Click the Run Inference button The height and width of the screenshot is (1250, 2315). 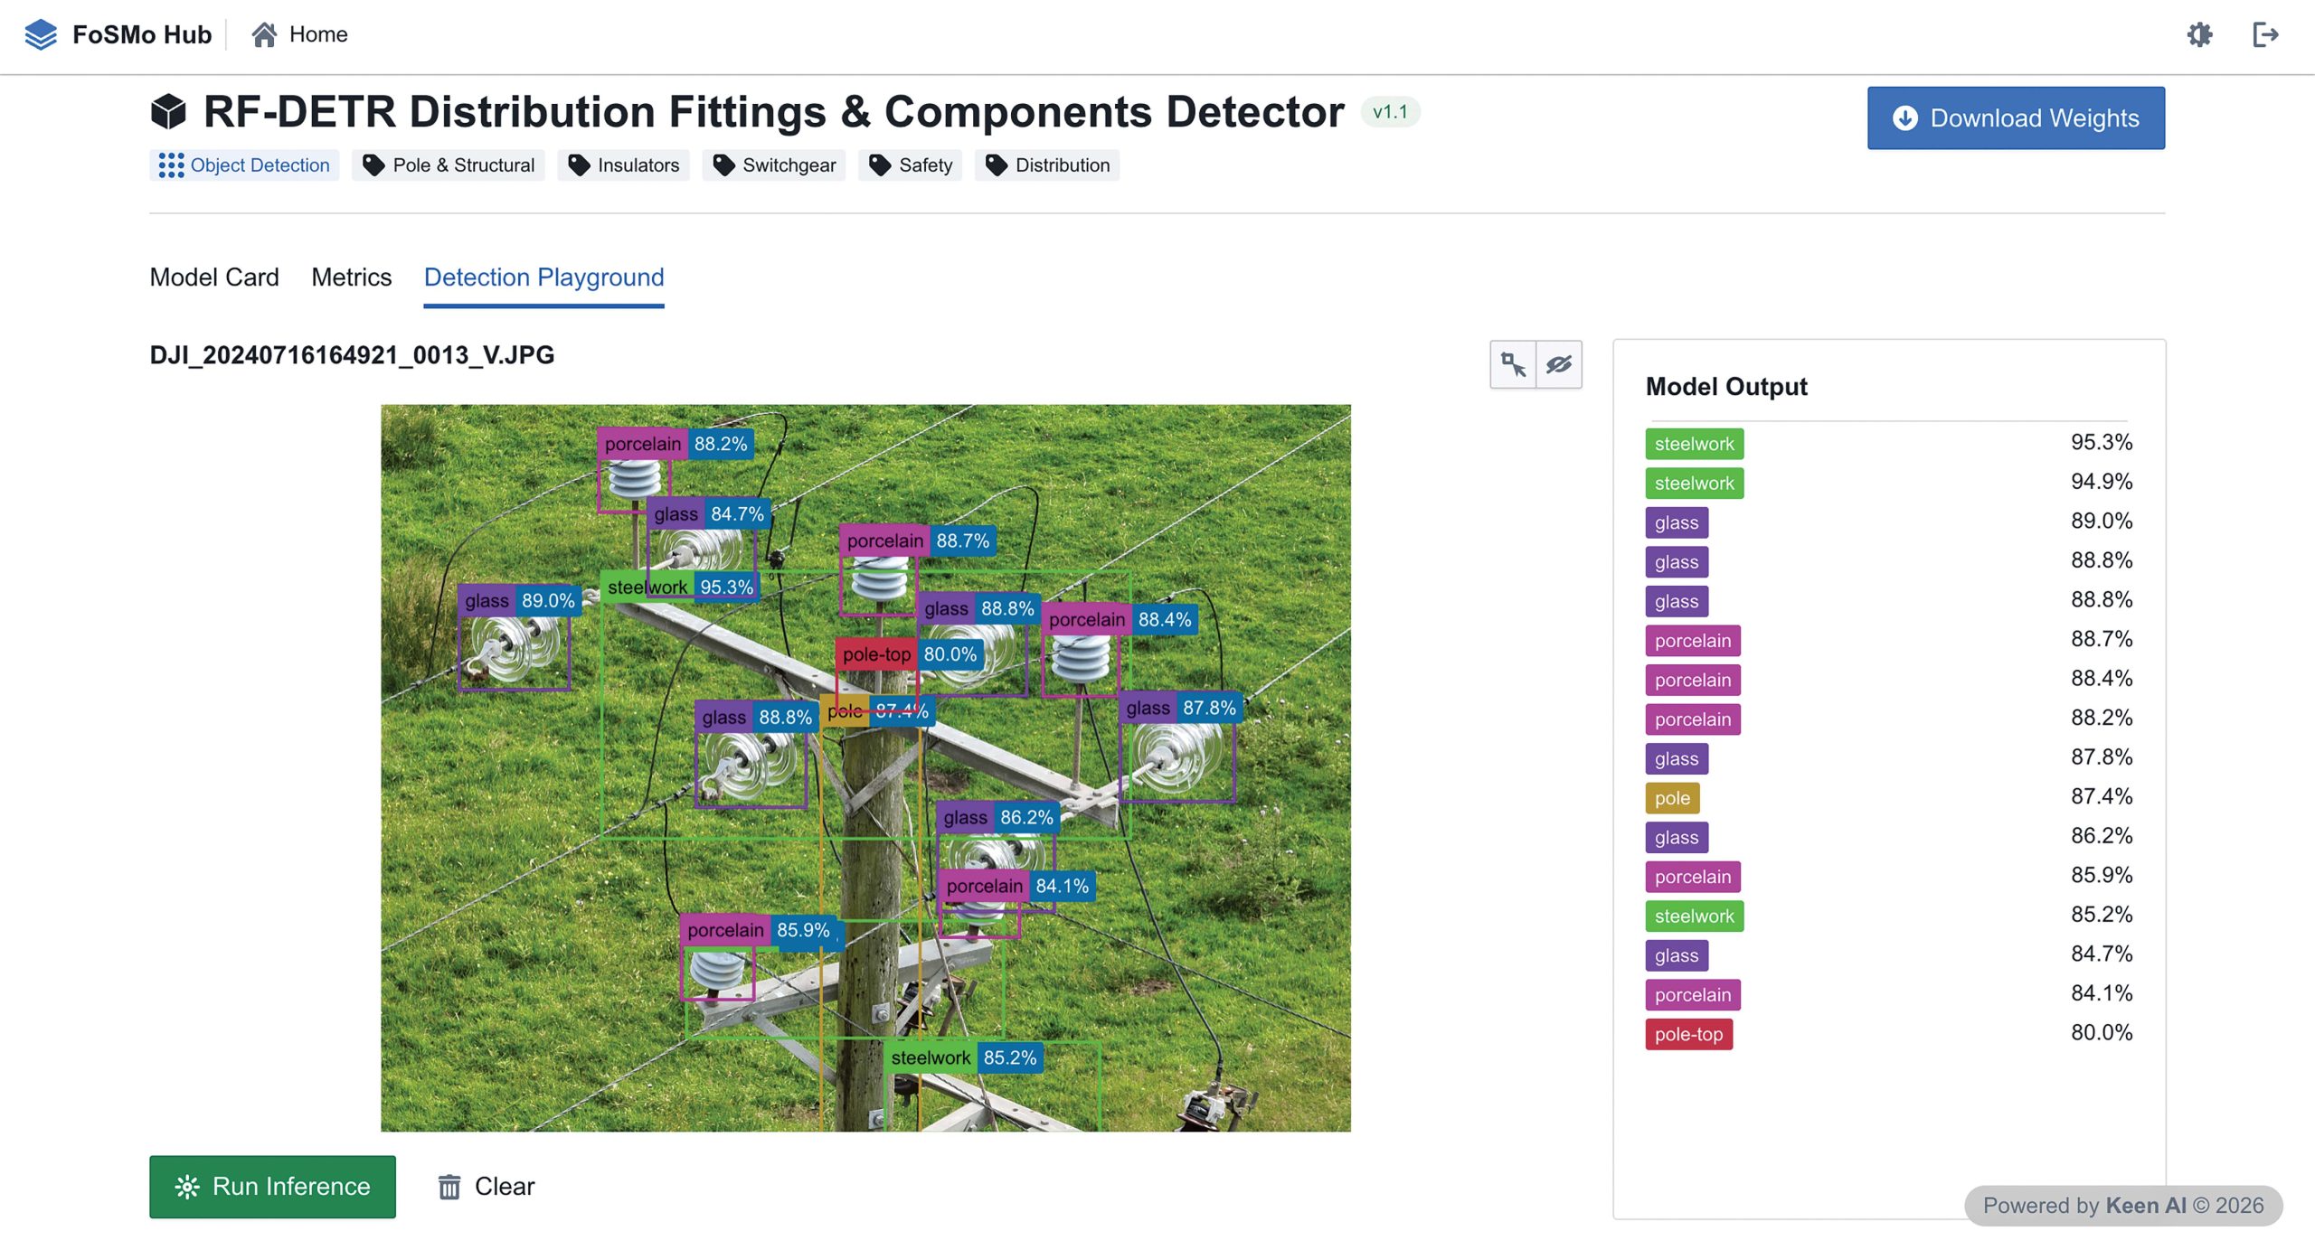[273, 1187]
